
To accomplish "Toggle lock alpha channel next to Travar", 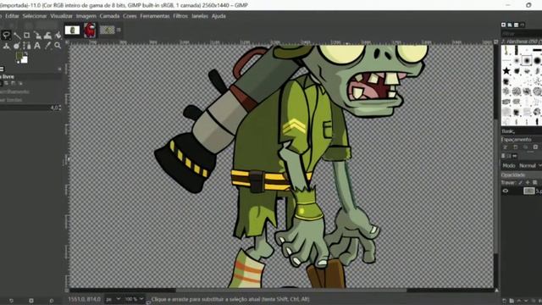I will tap(534, 183).
